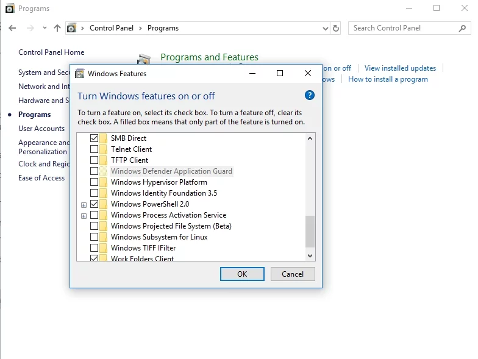Screen dimensions: 478x359
Task: Click the Control Panel icon in address bar
Action: 71,28
